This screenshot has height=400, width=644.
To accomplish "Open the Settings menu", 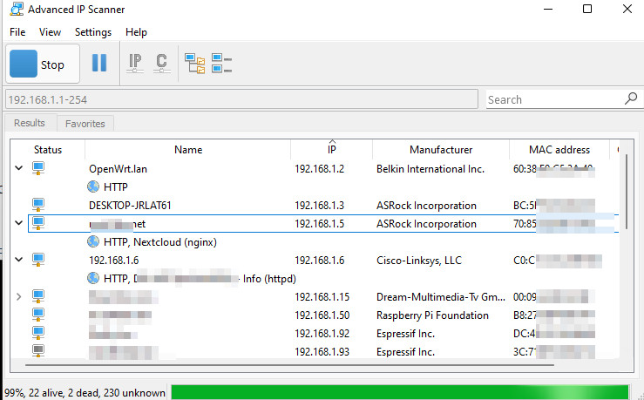I will 93,32.
